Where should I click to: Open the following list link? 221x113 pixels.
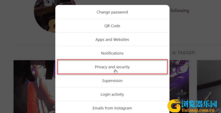pyautogui.click(x=180, y=11)
